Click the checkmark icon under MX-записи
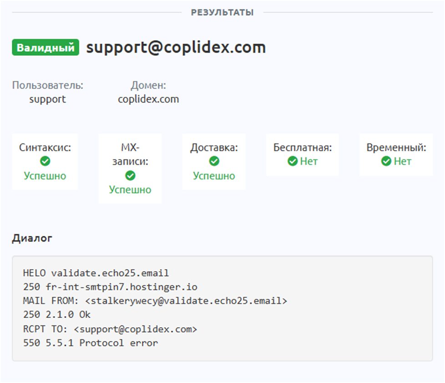Image resolution: width=445 pixels, height=383 pixels. click(x=130, y=175)
